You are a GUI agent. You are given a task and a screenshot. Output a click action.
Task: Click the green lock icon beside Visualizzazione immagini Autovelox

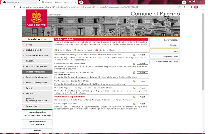[x=134, y=54]
